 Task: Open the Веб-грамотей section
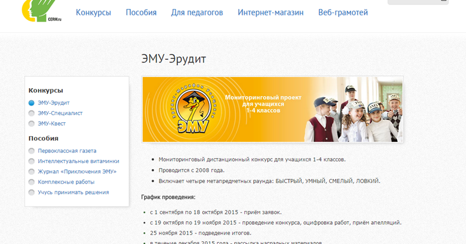pos(343,12)
